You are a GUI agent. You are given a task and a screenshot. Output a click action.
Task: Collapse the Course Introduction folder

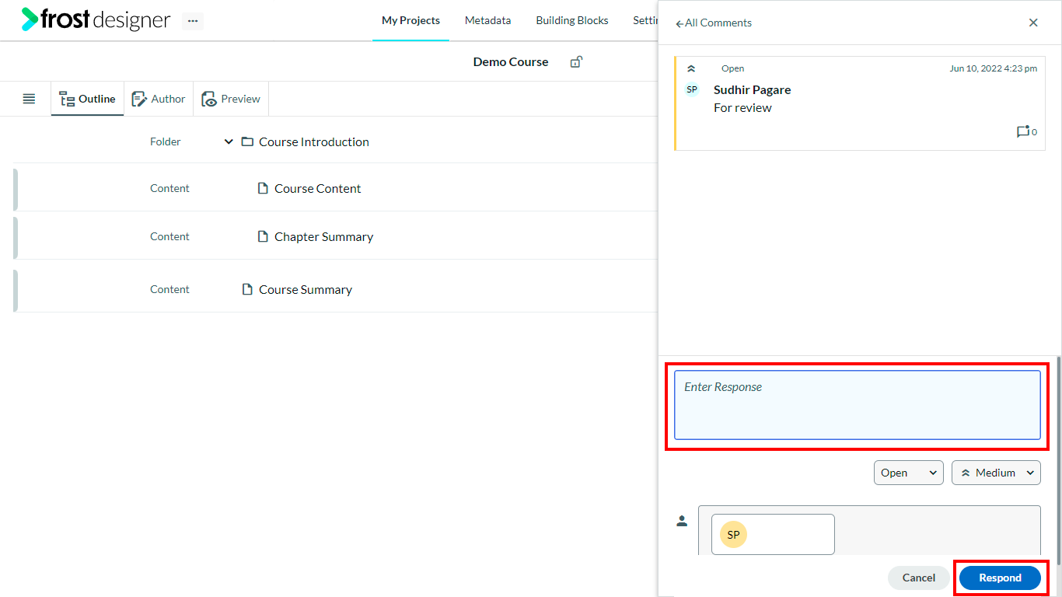(229, 141)
